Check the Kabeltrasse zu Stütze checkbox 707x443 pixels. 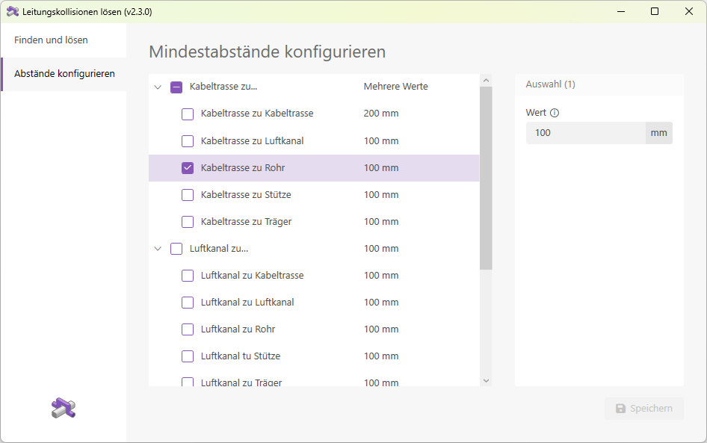187,194
